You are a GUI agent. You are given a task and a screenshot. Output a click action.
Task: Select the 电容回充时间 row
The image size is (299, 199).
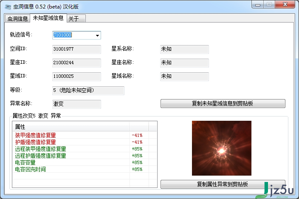(x=85, y=169)
